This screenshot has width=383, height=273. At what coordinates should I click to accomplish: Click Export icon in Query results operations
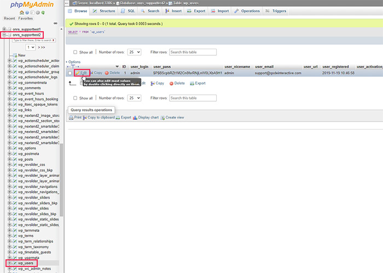tap(118, 118)
